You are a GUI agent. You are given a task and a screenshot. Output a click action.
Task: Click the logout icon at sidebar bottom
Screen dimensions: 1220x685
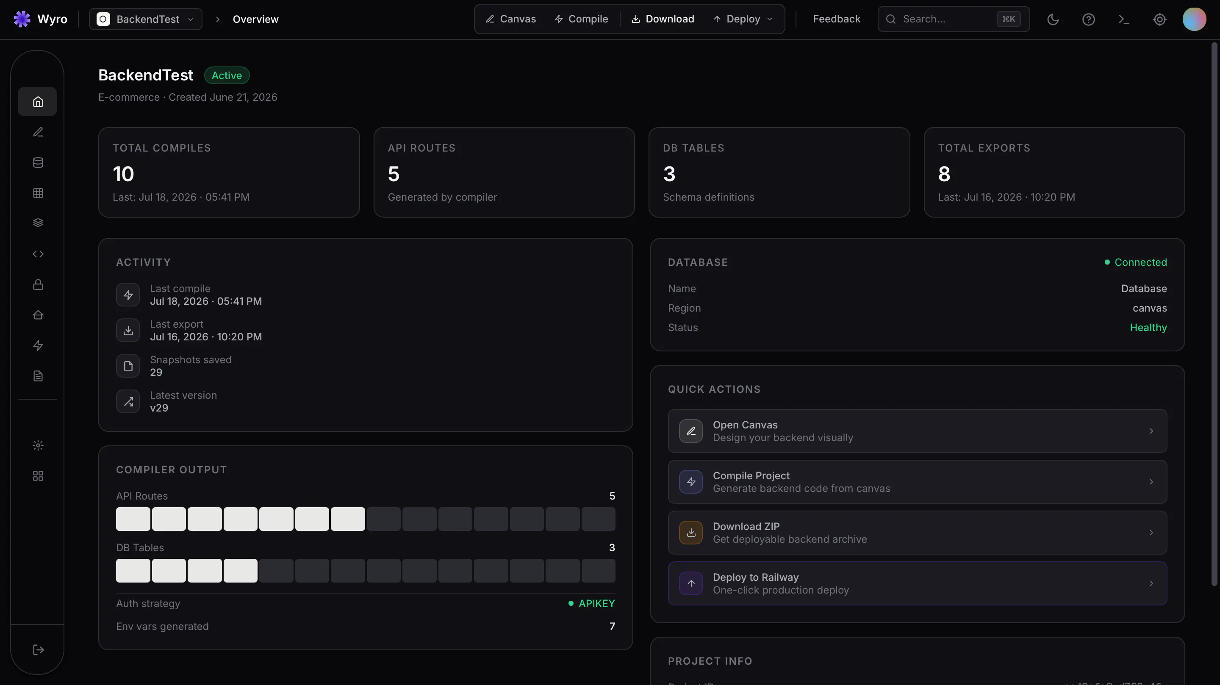click(38, 649)
